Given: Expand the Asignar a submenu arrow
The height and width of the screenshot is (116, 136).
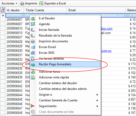Looking at the screenshot, I should click(x=97, y=95).
